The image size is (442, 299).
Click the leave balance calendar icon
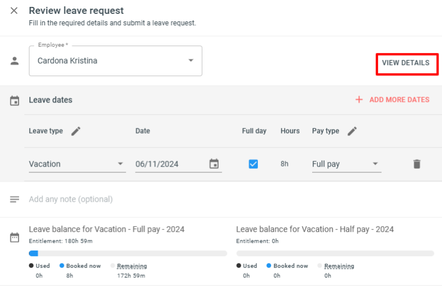coord(14,237)
